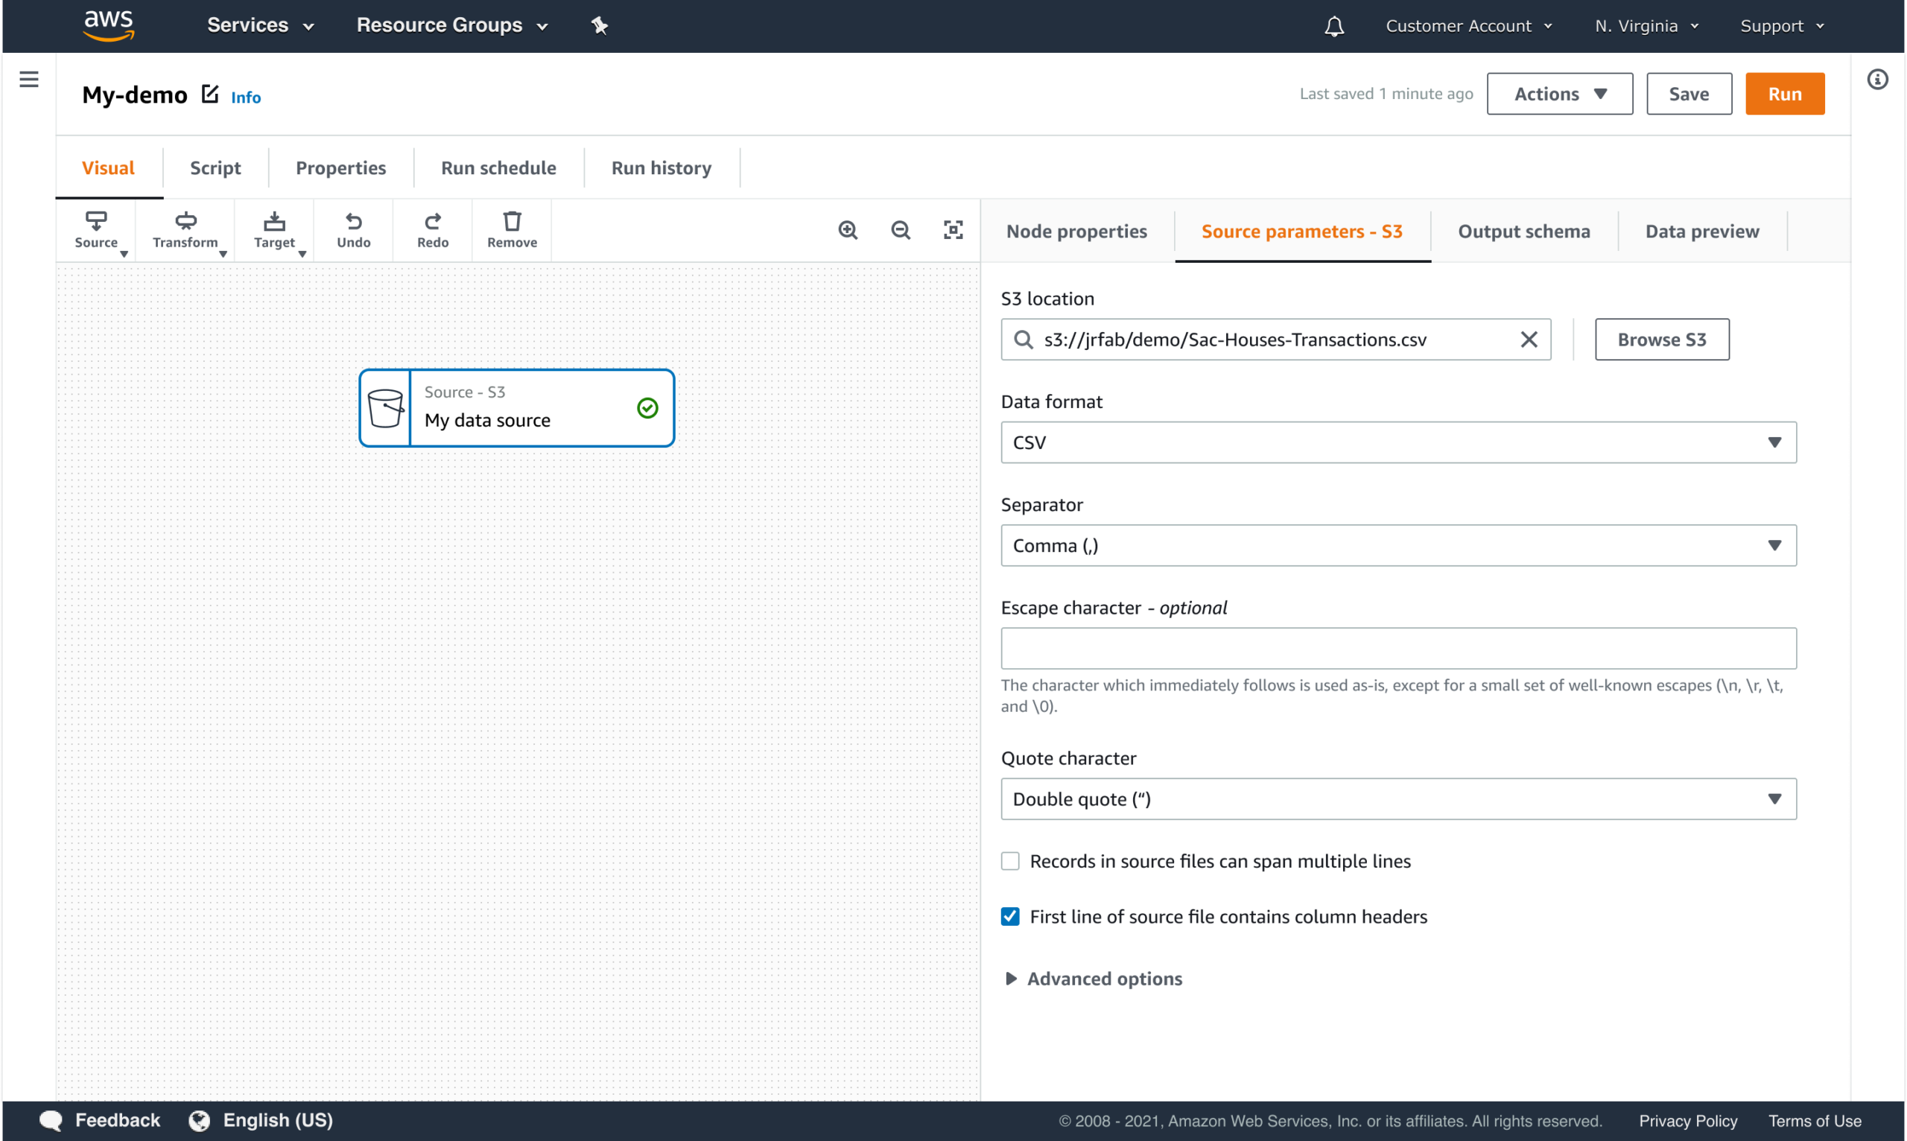The width and height of the screenshot is (1907, 1141).
Task: Click the Undo toolbar icon
Action: pos(353,229)
